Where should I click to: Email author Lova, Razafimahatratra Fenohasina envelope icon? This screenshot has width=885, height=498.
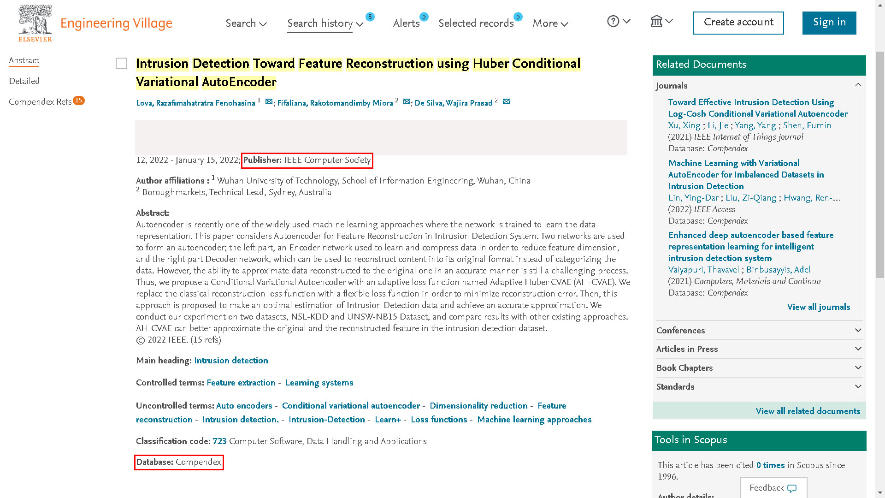click(x=269, y=102)
